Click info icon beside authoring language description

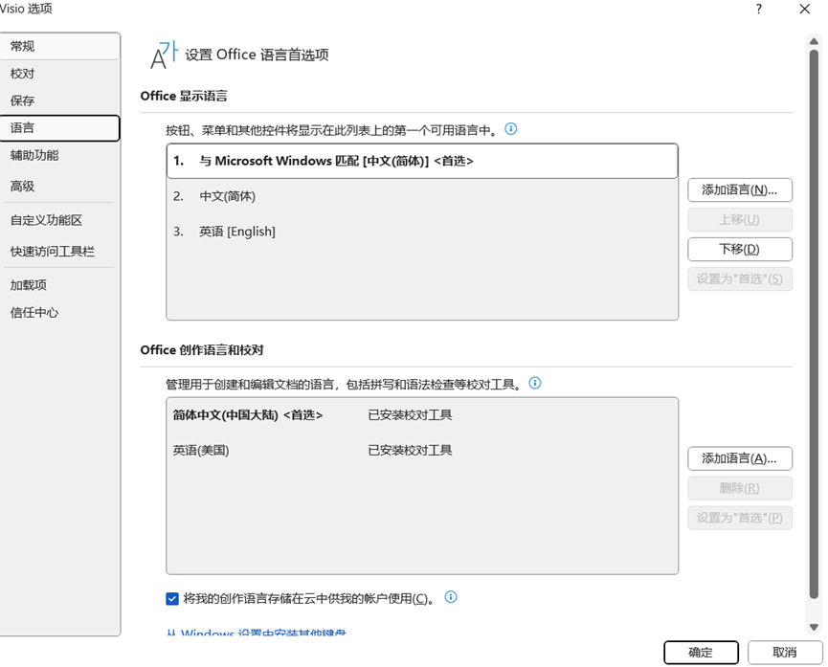click(x=535, y=383)
